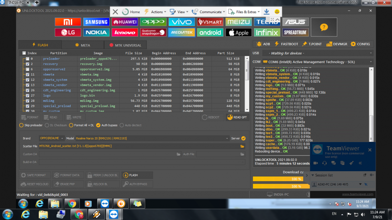Viewport: 392px width, 220px height.
Task: Expand TeamViewer Actions menu
Action: point(155,12)
